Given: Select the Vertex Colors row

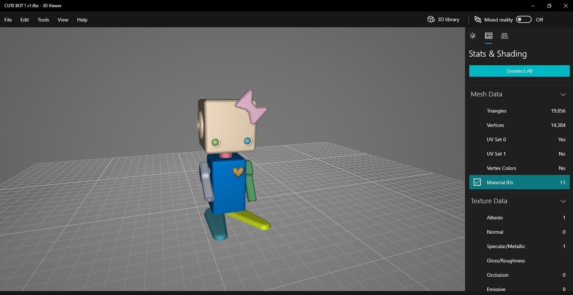Looking at the screenshot, I should [519, 168].
